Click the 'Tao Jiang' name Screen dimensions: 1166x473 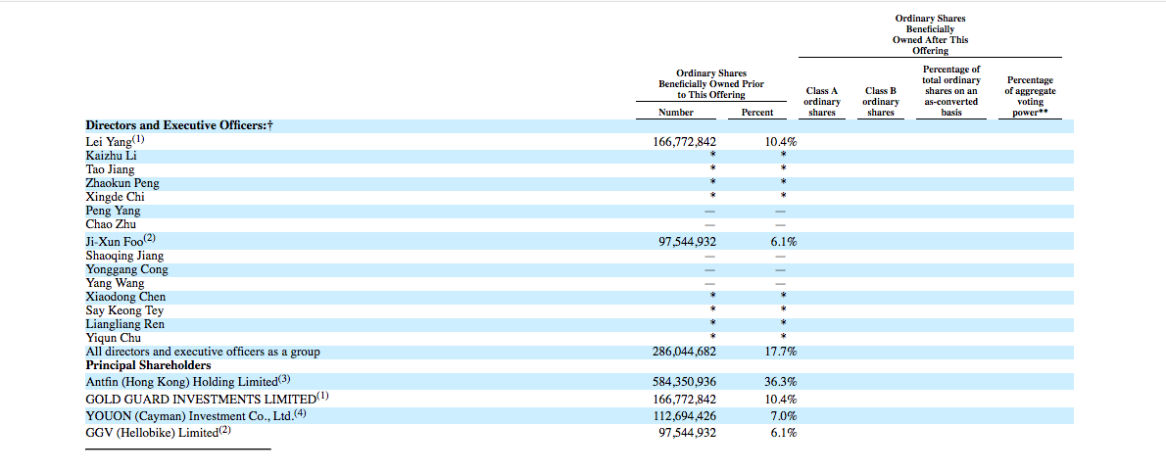[110, 169]
